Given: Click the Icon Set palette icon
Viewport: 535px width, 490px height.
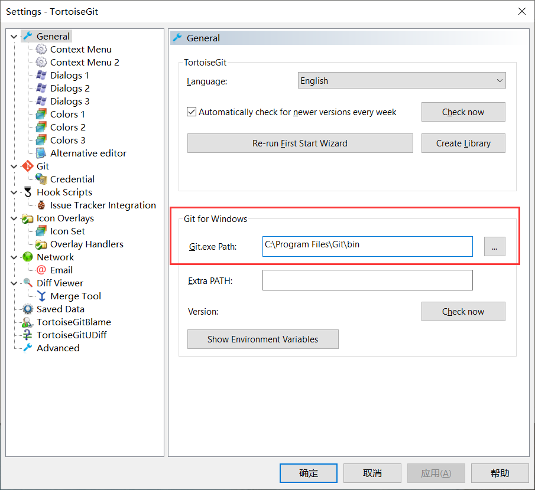Looking at the screenshot, I should point(41,231).
